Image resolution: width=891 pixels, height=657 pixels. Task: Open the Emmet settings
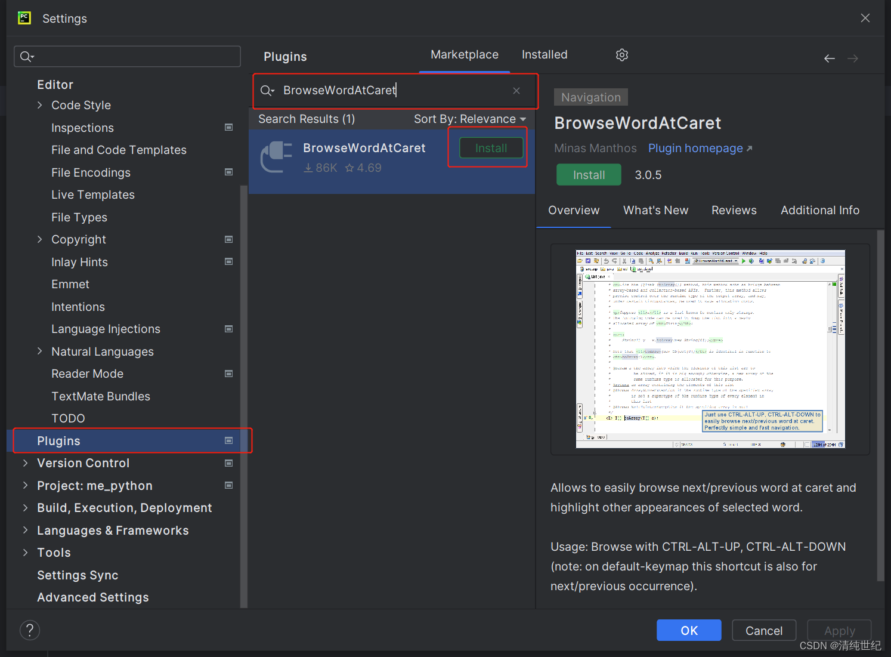[70, 284]
